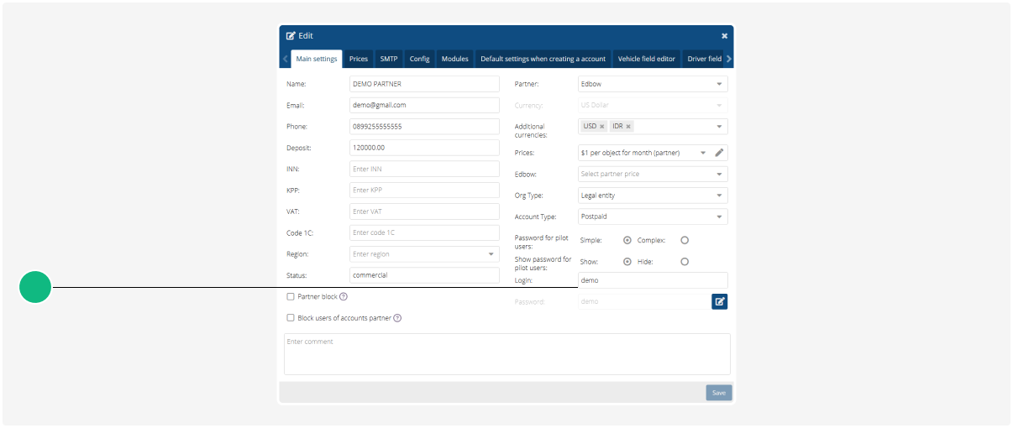Remove the IDR currency tag
Screen dimensions: 1013x428
(628, 127)
